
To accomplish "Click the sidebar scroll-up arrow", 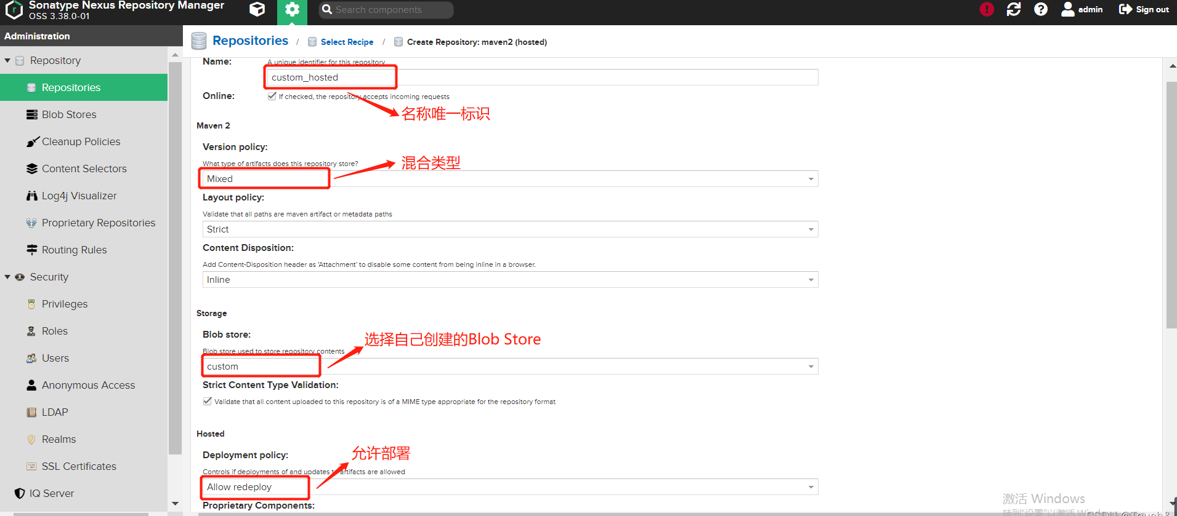I will coord(175,54).
